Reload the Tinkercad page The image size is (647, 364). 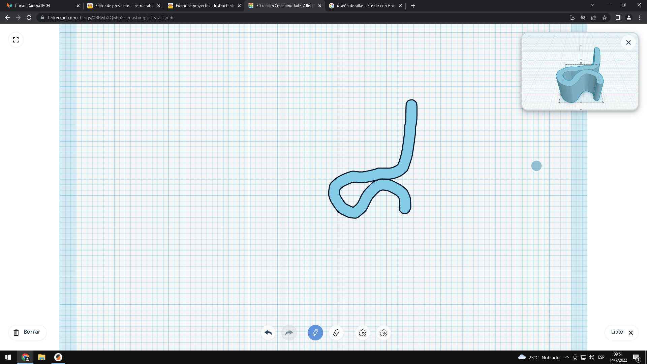[x=29, y=18]
